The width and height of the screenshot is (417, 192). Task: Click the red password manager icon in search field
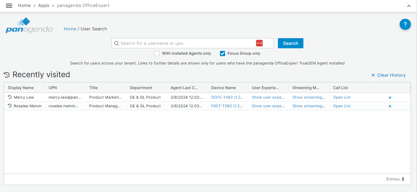coord(259,43)
